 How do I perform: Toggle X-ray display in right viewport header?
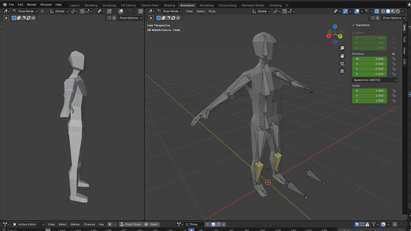click(377, 11)
